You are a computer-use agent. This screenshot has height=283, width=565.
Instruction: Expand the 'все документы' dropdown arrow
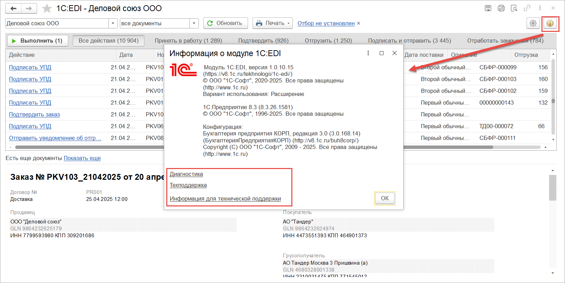coord(194,23)
